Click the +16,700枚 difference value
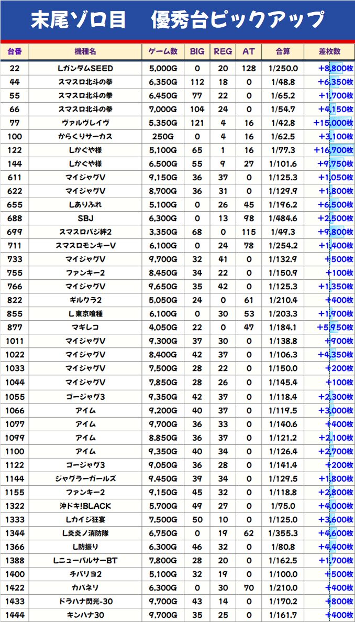 point(333,150)
